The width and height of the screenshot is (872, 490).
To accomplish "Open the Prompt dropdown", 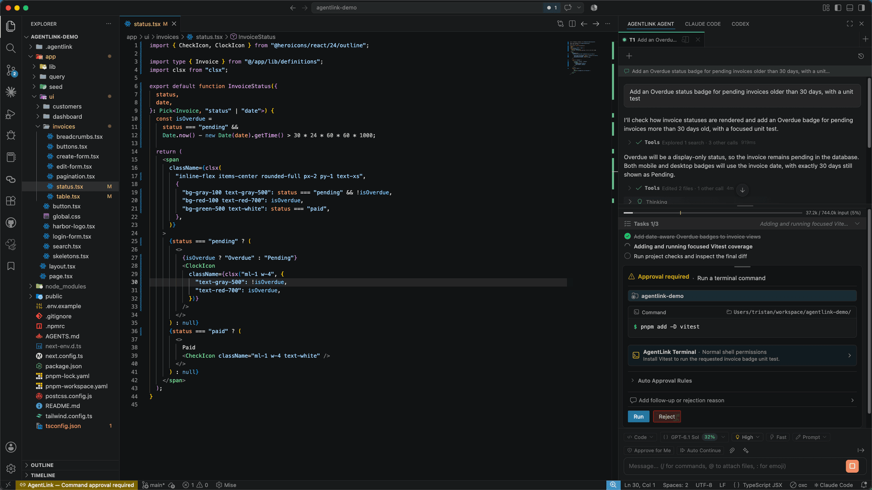I will pos(811,437).
